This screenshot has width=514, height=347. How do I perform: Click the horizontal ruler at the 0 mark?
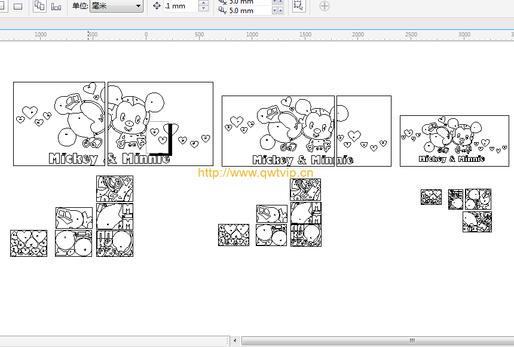click(x=146, y=35)
